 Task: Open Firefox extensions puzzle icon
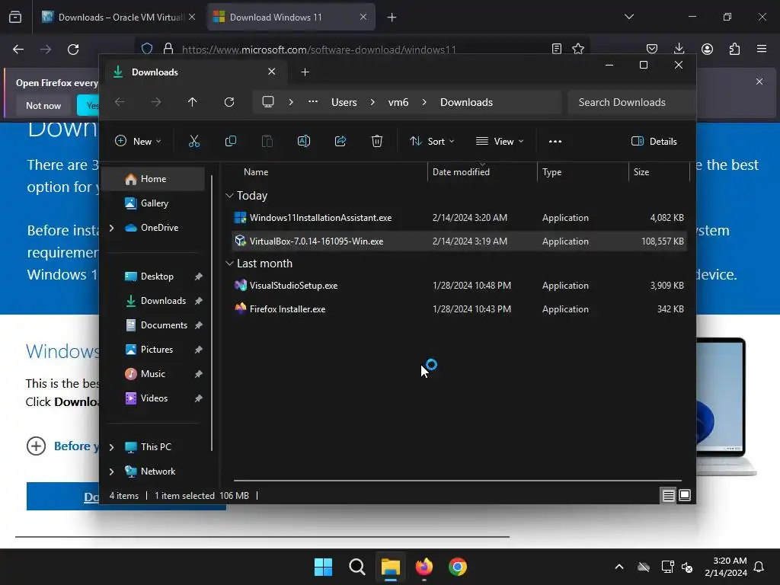pos(734,49)
